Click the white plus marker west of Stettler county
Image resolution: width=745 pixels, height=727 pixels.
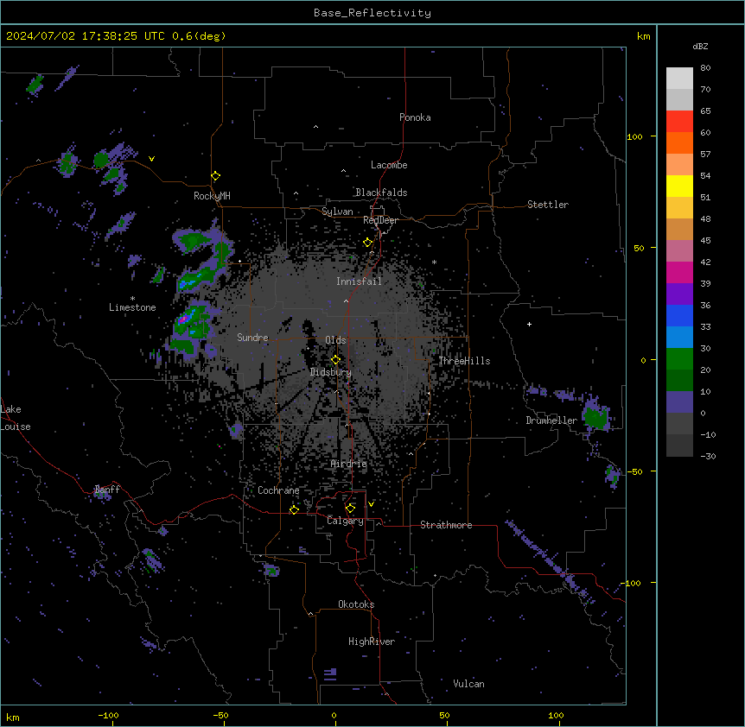[529, 324]
